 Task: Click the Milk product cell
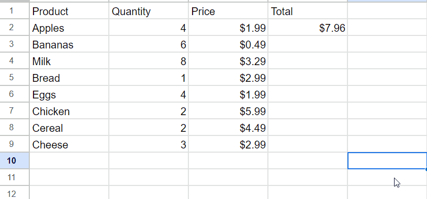69,61
